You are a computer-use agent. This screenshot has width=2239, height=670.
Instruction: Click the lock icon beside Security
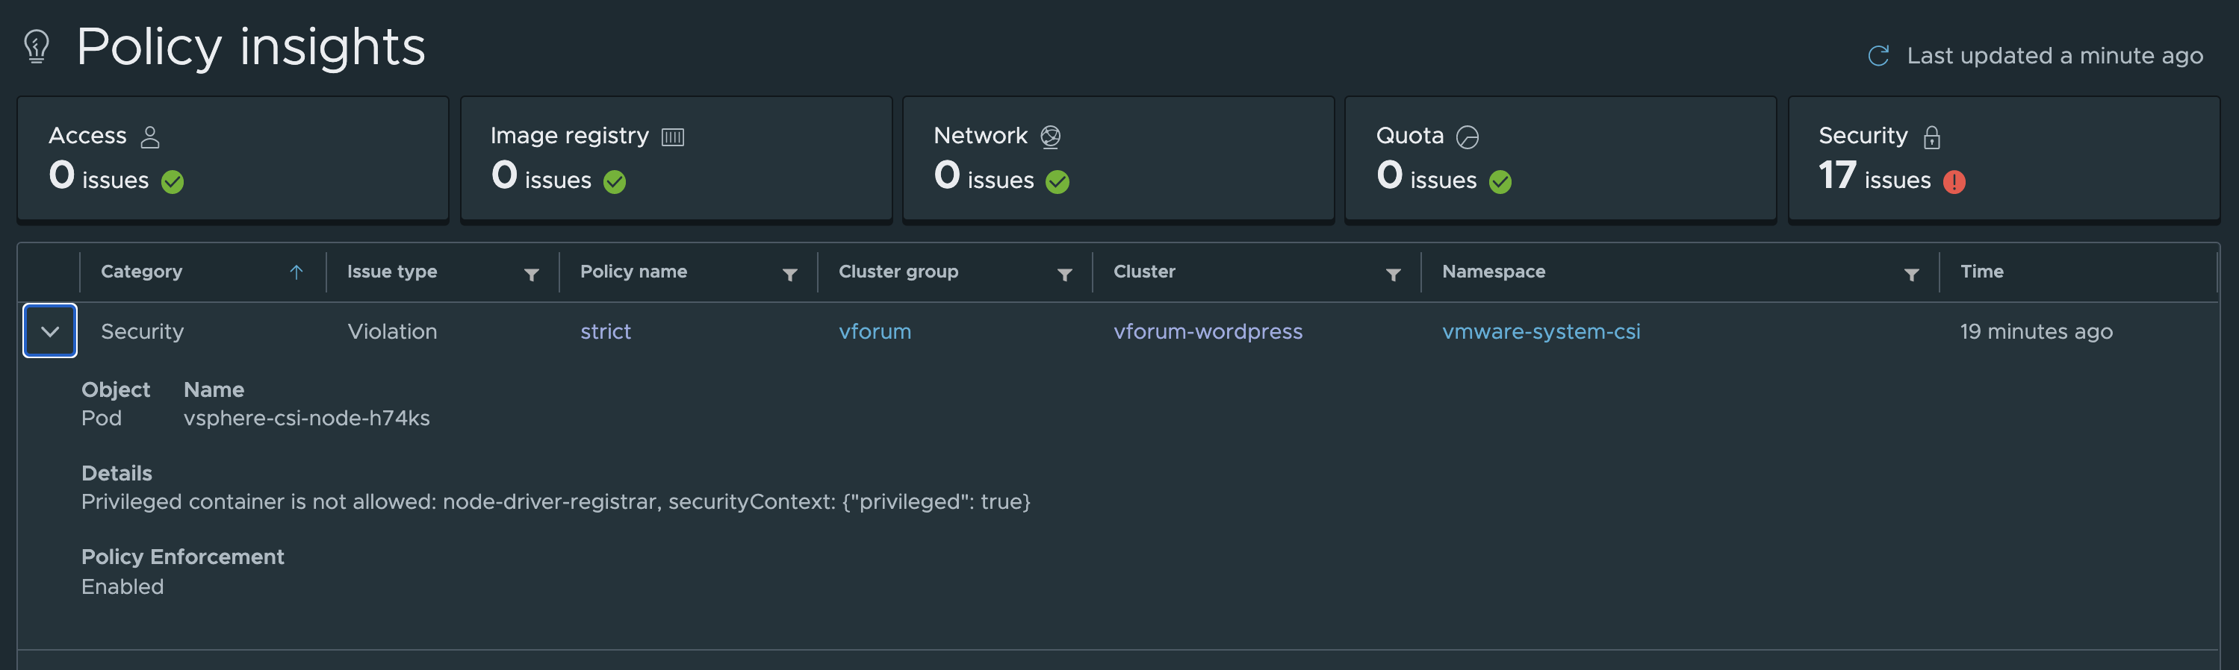coord(1931,137)
